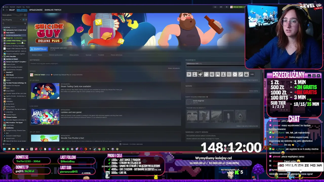Open announcements megaphone icon in top bar
The height and width of the screenshot is (182, 324).
[x=221, y=7]
